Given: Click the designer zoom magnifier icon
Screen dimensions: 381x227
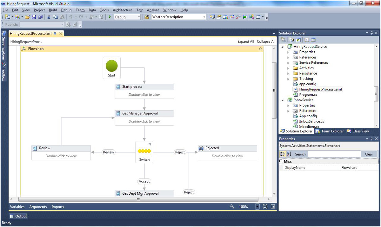Looking at the screenshot, I should (x=232, y=207).
